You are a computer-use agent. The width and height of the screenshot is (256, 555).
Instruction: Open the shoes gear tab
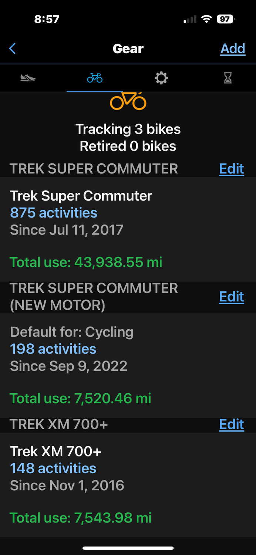coord(28,78)
